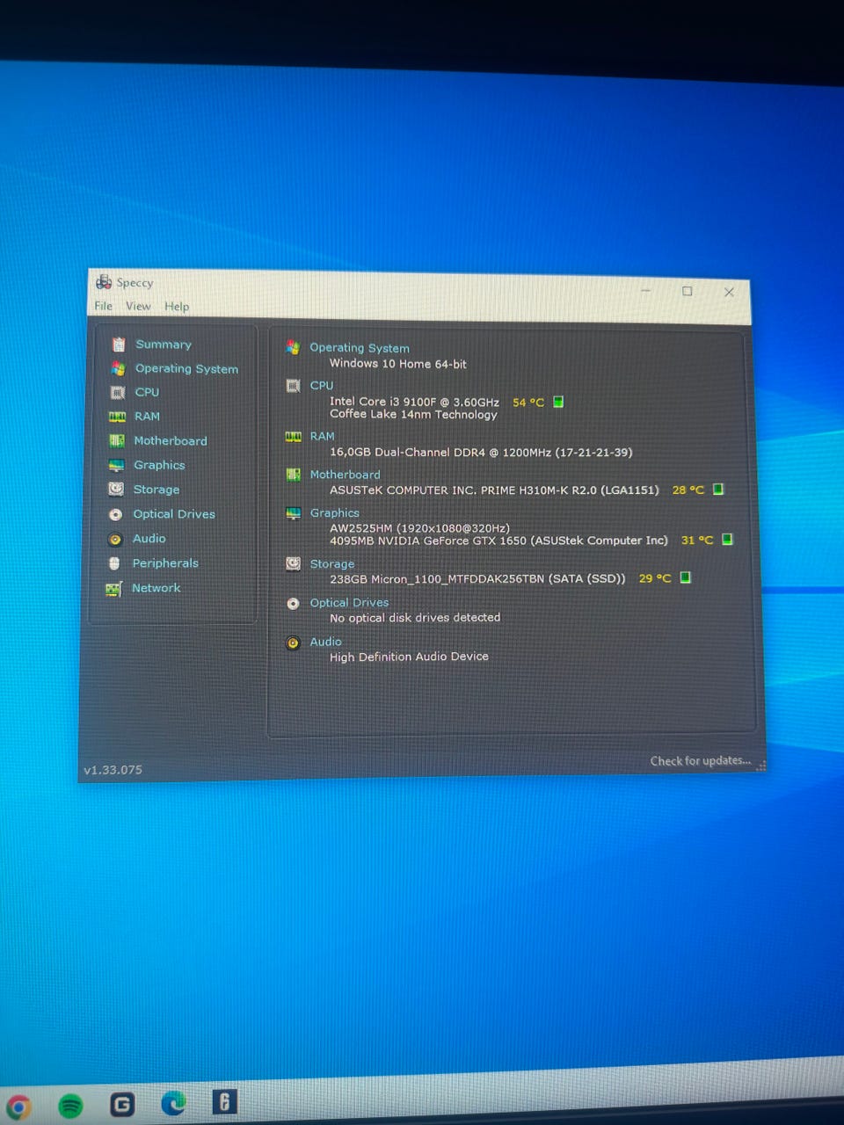Open the Operating System heading link in summary
Image resolution: width=844 pixels, height=1125 pixels.
(360, 348)
